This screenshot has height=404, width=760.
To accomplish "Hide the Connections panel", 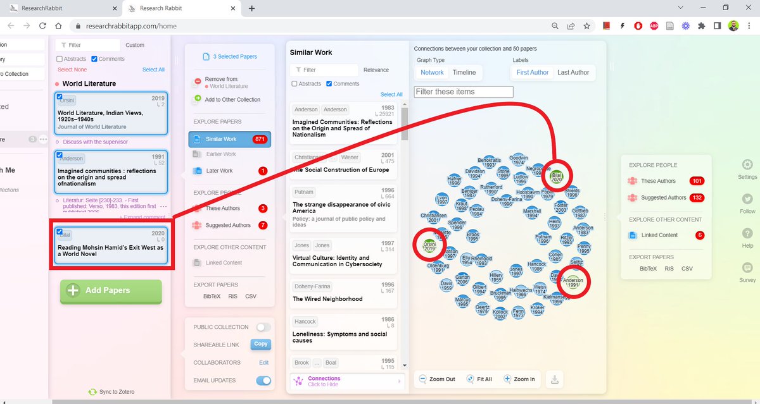I will tap(347, 381).
